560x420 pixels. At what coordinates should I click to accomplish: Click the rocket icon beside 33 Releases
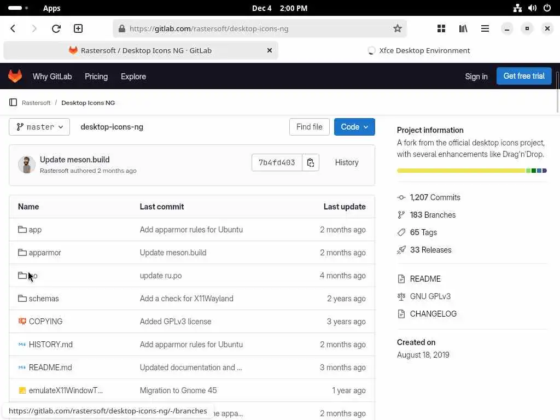click(401, 249)
